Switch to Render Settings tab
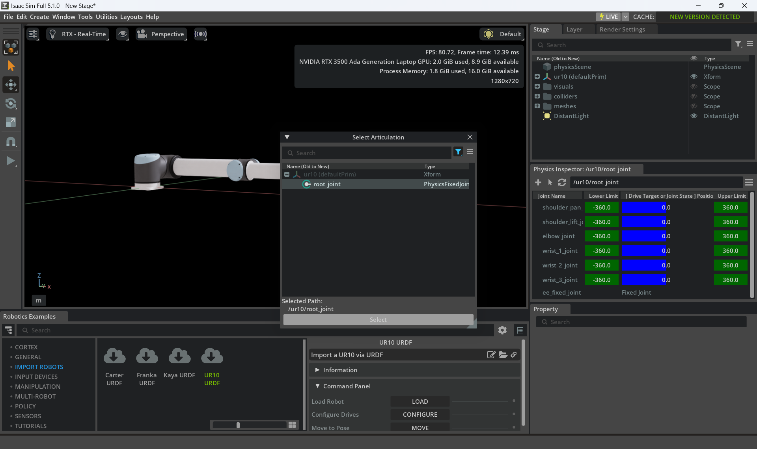Image resolution: width=757 pixels, height=449 pixels. pos(622,29)
